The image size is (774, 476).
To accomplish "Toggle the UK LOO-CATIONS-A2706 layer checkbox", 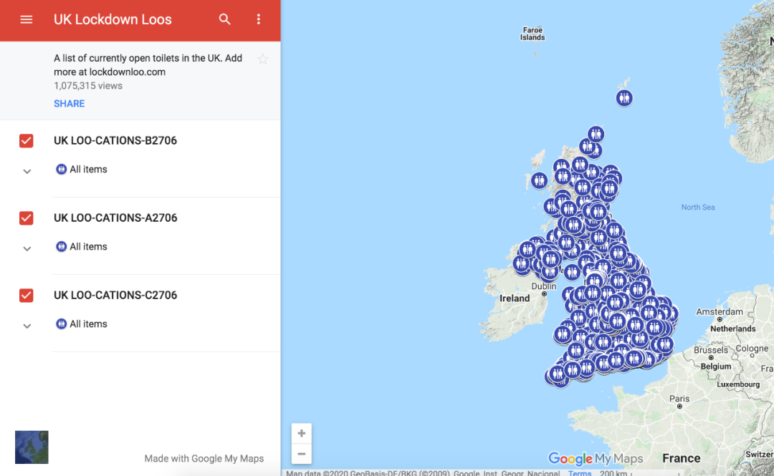I will (x=27, y=218).
